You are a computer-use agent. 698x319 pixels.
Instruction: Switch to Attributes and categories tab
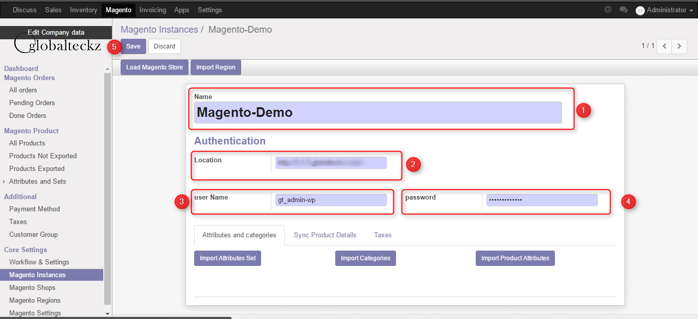tap(239, 235)
